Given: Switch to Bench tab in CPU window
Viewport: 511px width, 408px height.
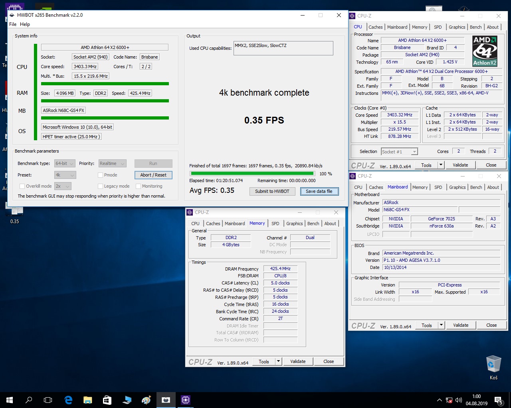Looking at the screenshot, I should point(475,27).
